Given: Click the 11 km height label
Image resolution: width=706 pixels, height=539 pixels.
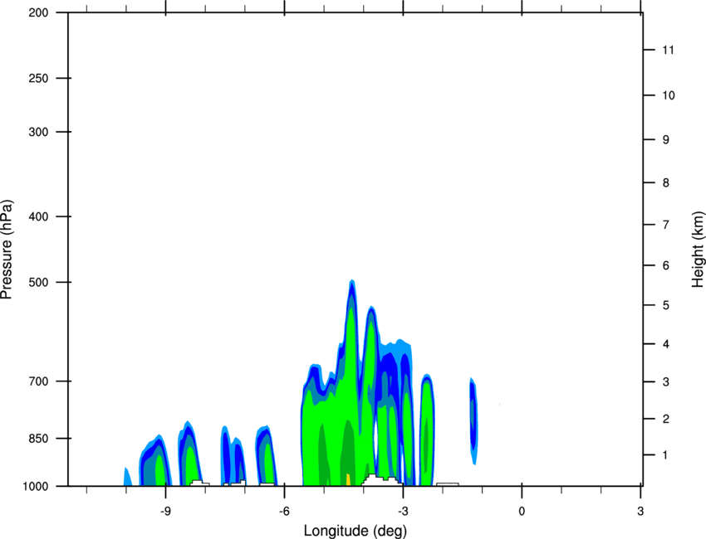Looking at the screenshot, I should pyautogui.click(x=668, y=50).
